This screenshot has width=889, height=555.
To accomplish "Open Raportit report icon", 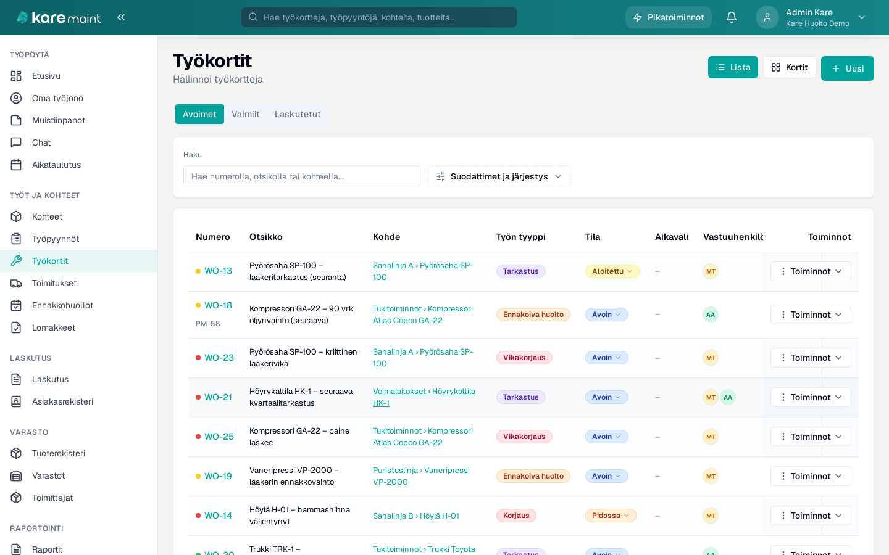I will 17,549.
